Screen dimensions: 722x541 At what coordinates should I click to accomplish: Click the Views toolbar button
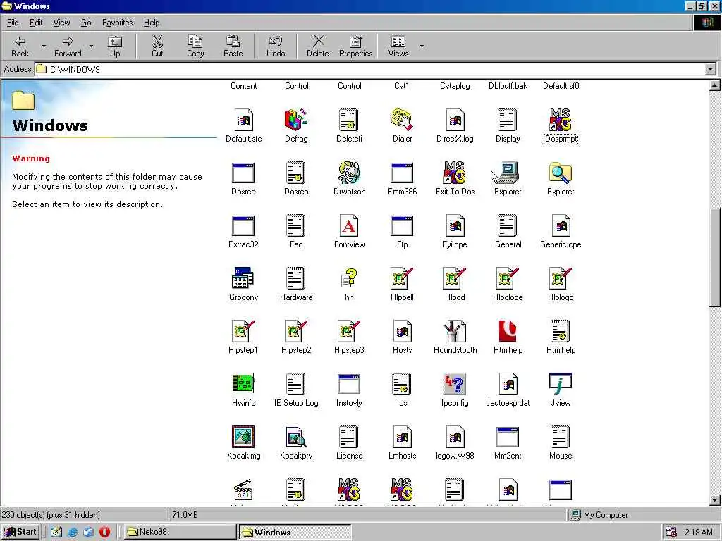[398, 46]
